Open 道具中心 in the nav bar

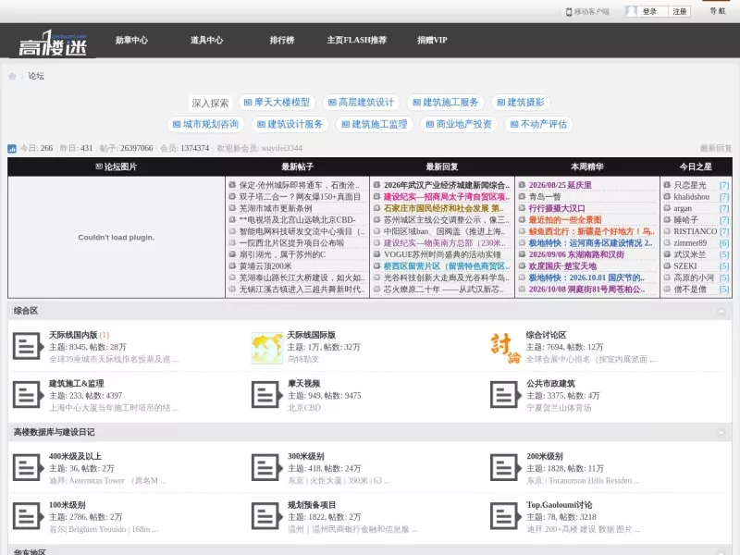pyautogui.click(x=206, y=40)
